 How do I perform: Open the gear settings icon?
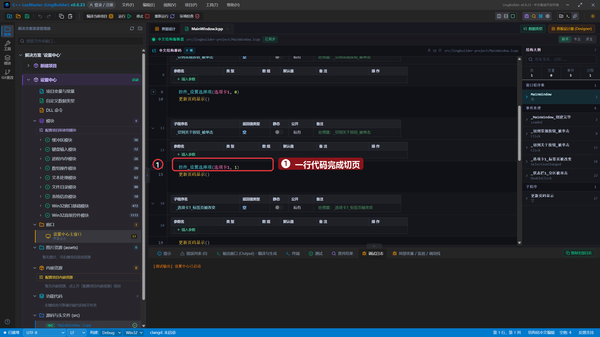click(x=547, y=16)
